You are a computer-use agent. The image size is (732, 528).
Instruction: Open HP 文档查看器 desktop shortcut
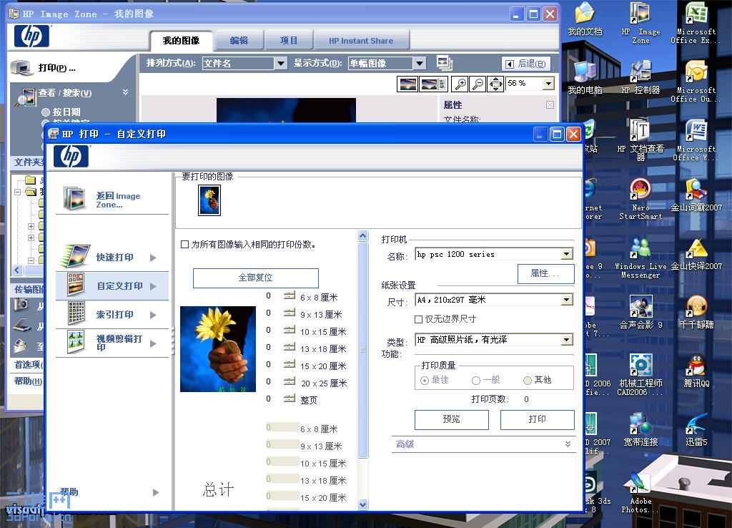[x=640, y=140]
